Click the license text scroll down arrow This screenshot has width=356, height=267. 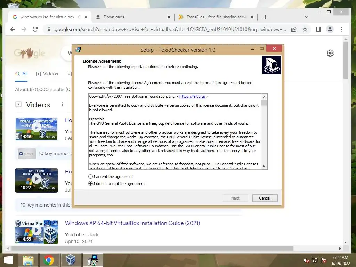(264, 166)
